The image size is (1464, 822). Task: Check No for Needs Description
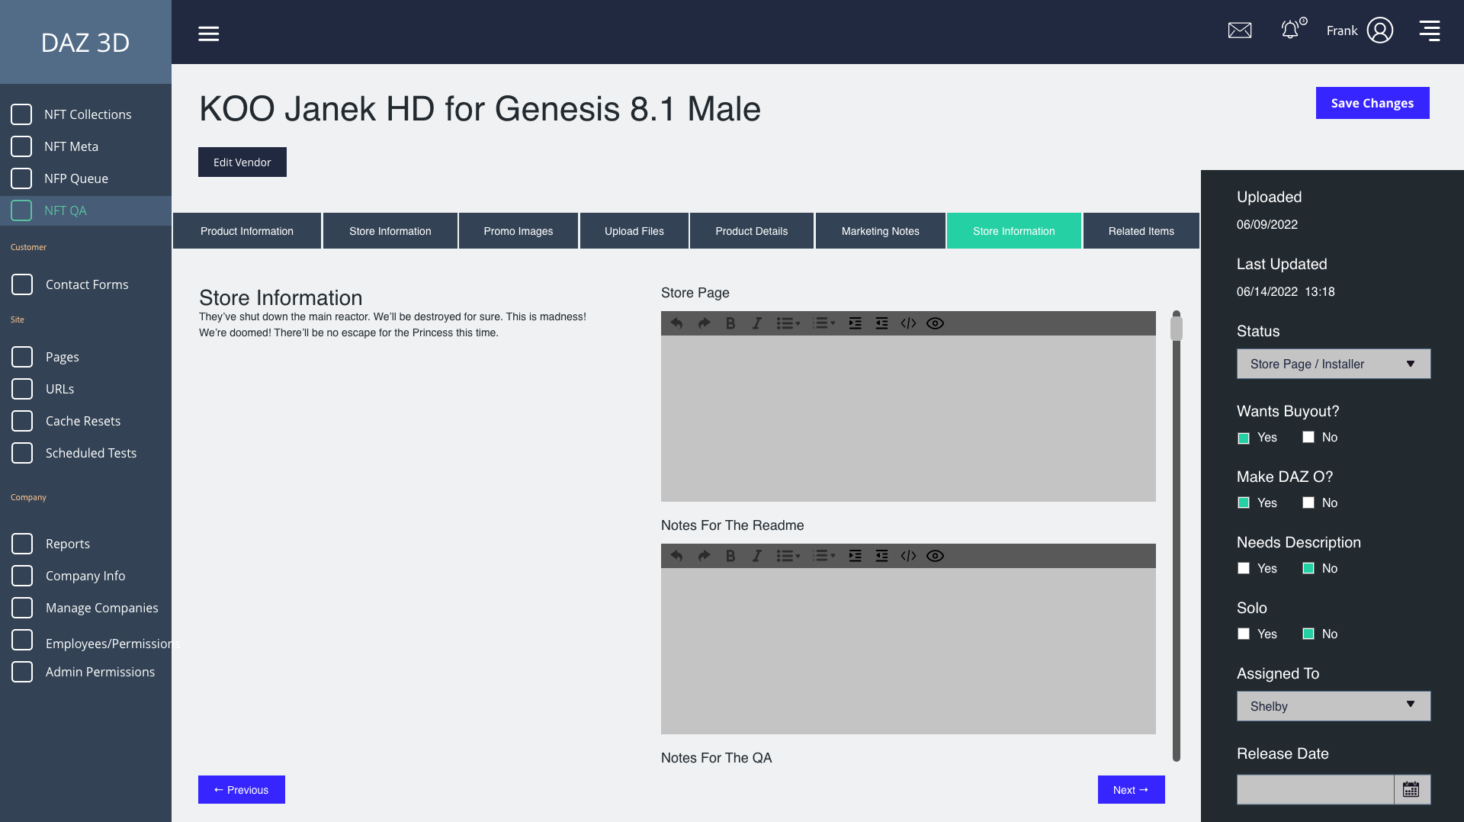(1308, 568)
